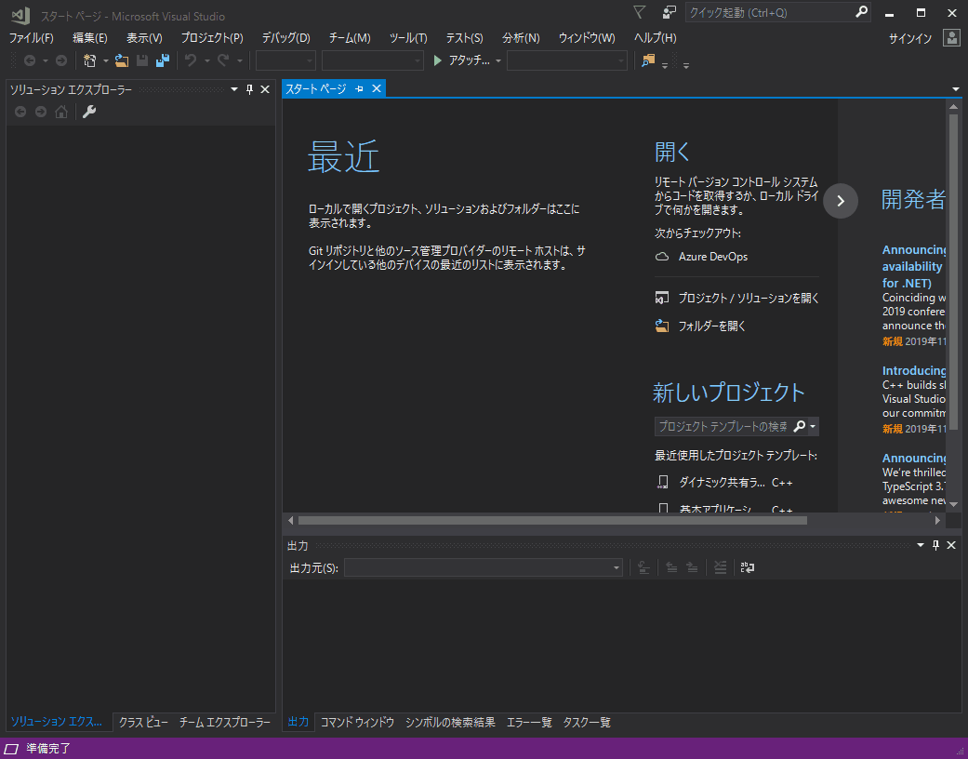Click the フォルダーを開く link
968x759 pixels.
711,326
